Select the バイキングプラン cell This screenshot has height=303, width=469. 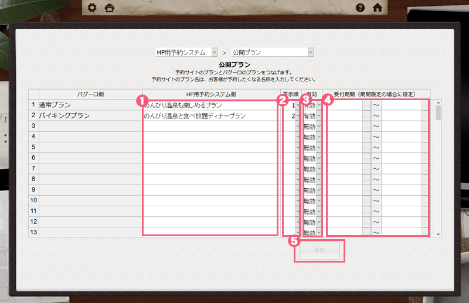coord(90,116)
